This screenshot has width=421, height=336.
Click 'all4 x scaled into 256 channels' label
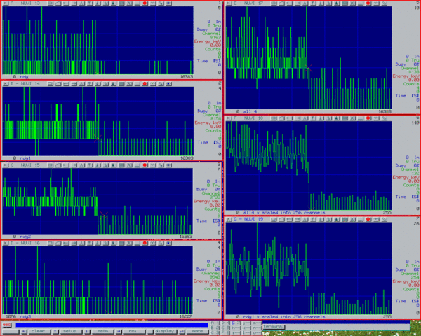[284, 212]
